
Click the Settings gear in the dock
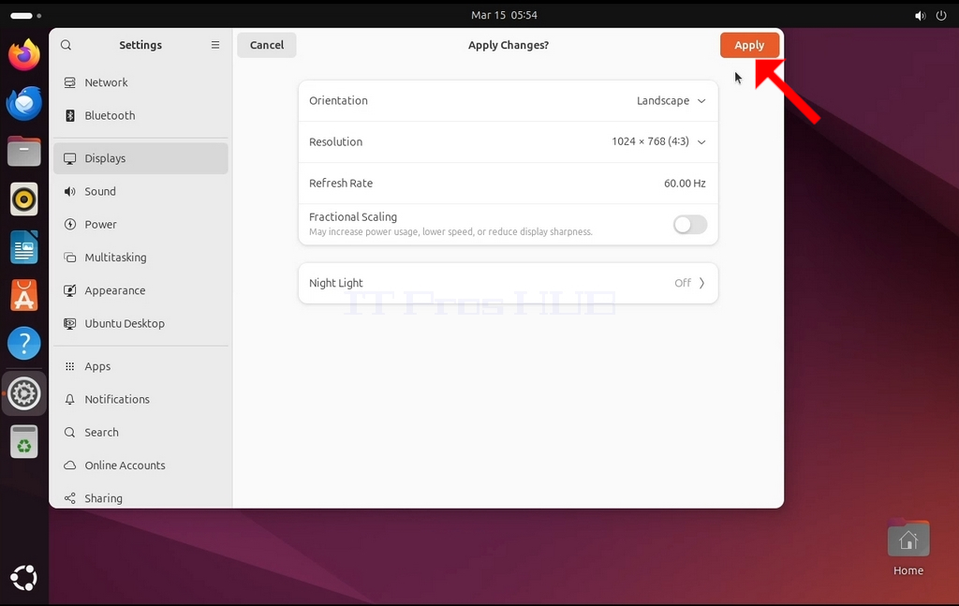pyautogui.click(x=23, y=393)
